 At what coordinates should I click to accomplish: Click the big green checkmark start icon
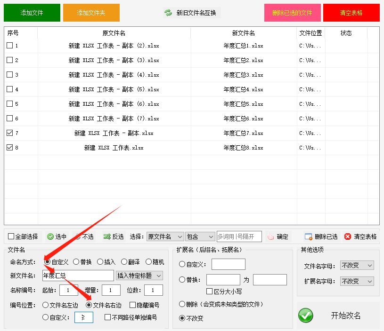305,315
